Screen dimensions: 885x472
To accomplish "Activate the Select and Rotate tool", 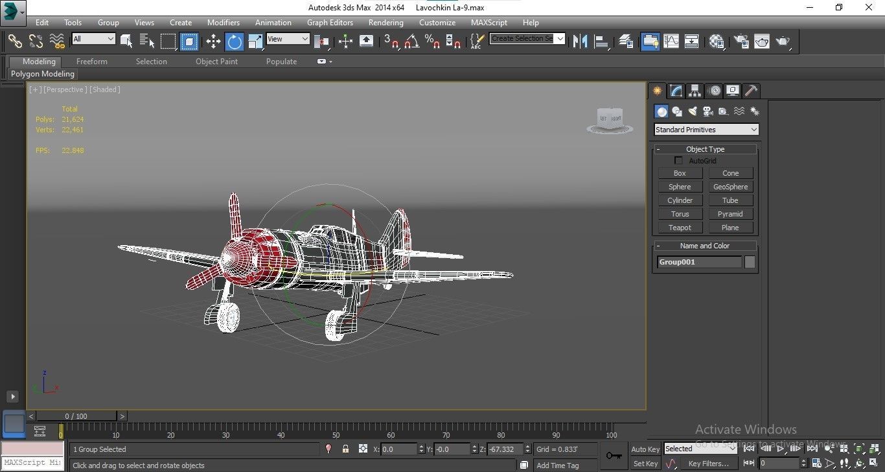I will [235, 41].
